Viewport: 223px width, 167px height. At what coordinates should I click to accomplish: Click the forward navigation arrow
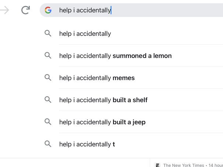tap(4, 10)
